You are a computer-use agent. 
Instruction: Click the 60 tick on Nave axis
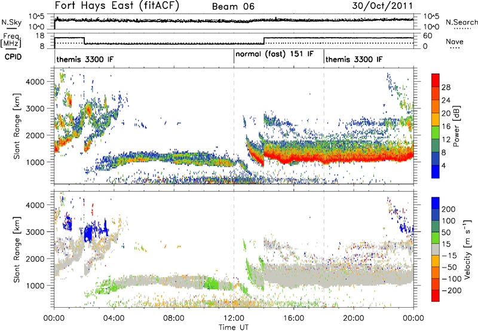pos(428,36)
